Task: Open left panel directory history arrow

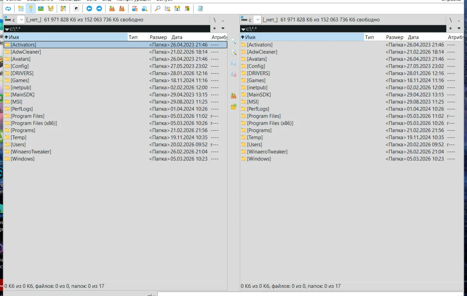Action: (223, 28)
